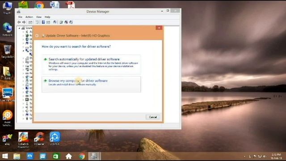The width and height of the screenshot is (286, 161).
Task: Collapse the expanded display adapters category
Action: 23,51
